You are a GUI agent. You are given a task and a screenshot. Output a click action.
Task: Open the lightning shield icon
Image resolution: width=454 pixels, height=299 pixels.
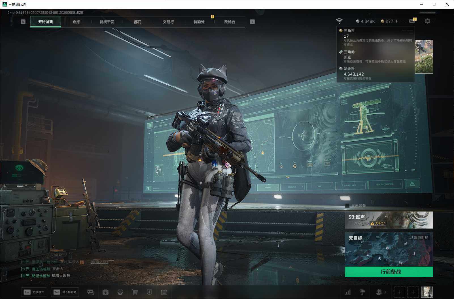tap(149, 292)
